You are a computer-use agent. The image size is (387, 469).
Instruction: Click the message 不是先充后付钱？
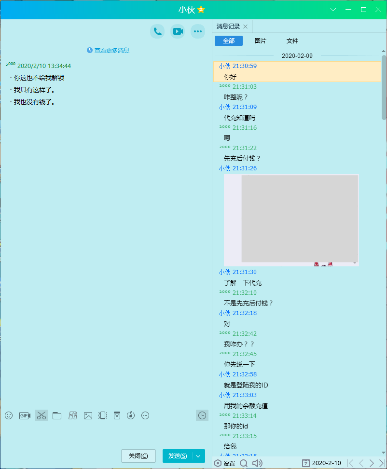[x=249, y=303]
